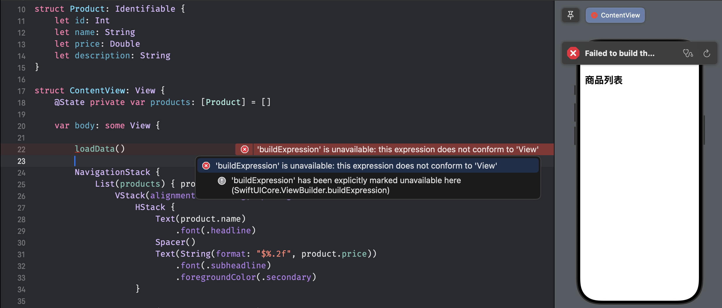The image size is (722, 308).
Task: Click line number 17 in the gutter
Action: click(x=21, y=91)
